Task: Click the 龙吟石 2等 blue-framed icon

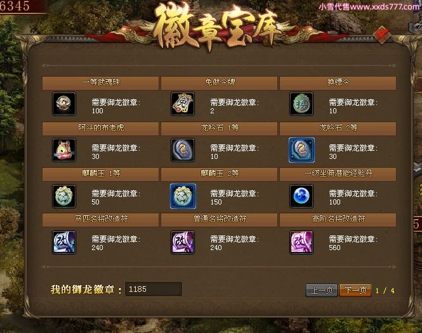Action: pyautogui.click(x=301, y=150)
